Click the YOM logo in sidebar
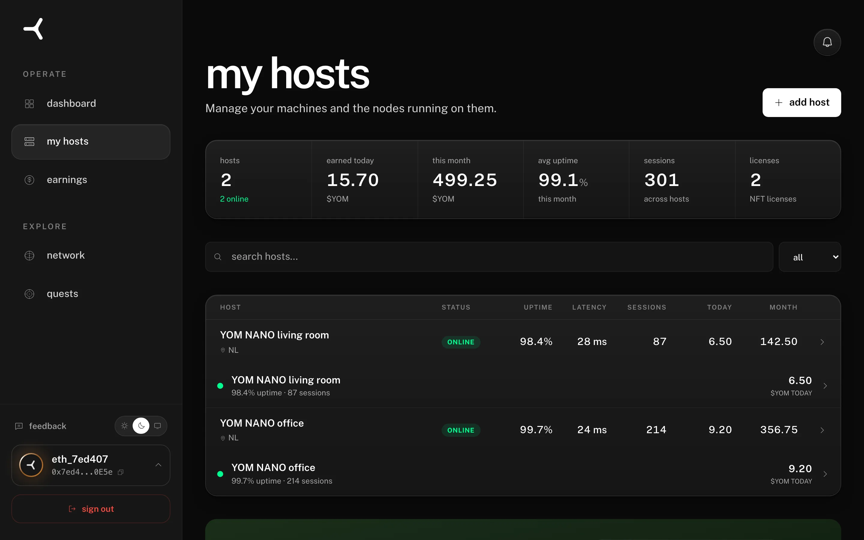 pos(33,28)
